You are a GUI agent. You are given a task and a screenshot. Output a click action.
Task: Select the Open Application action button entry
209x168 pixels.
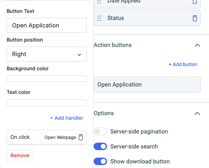pyautogui.click(x=147, y=84)
